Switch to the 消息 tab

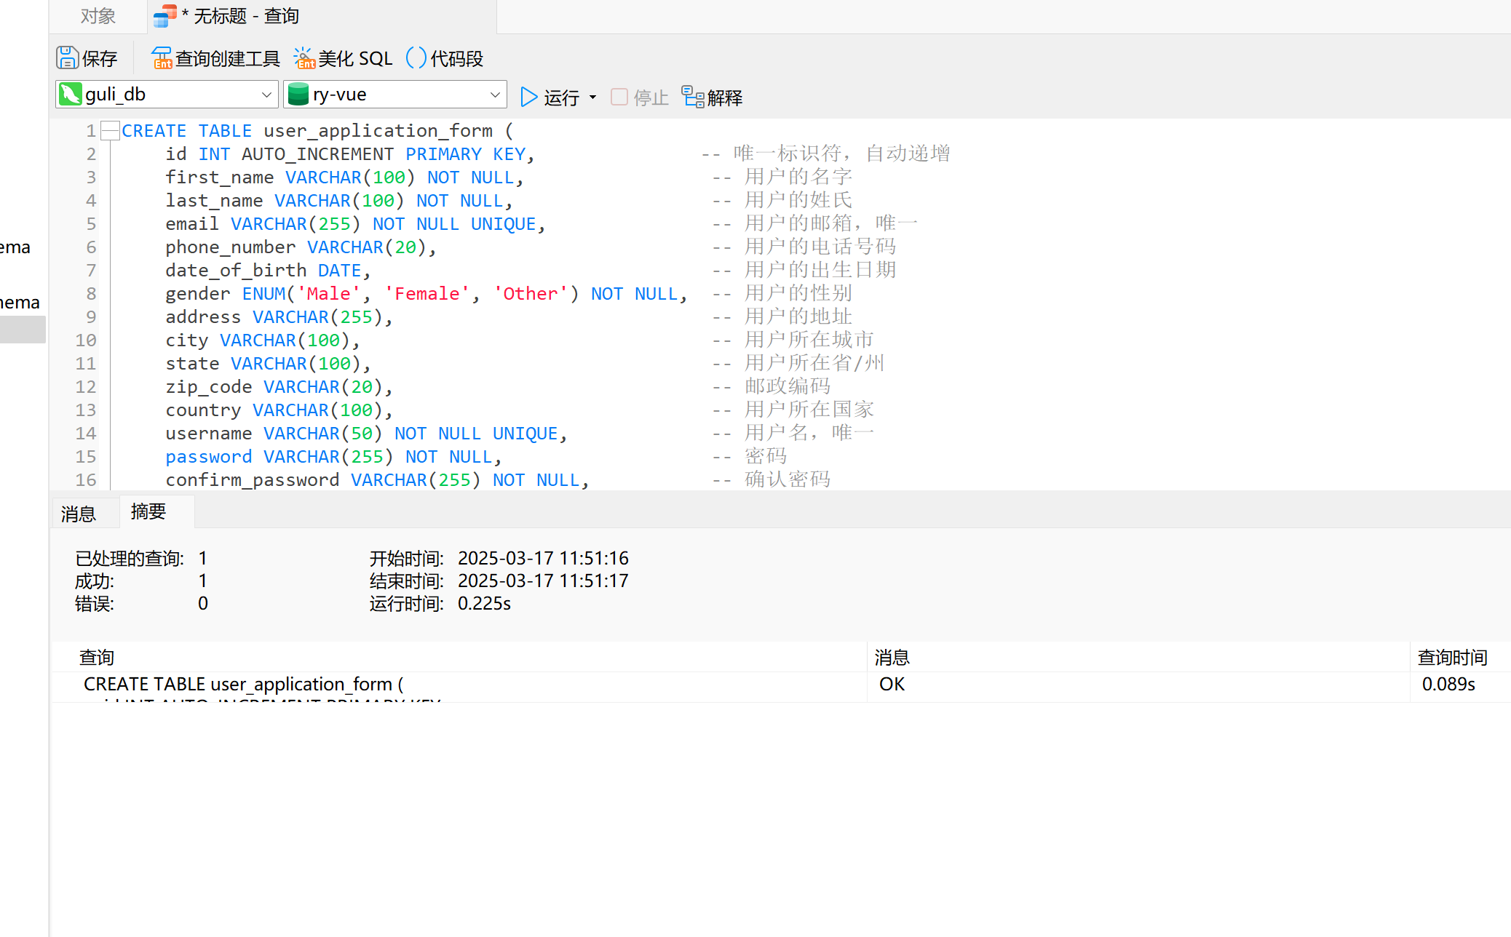[79, 514]
